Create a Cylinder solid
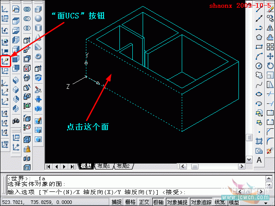 [38, 28]
